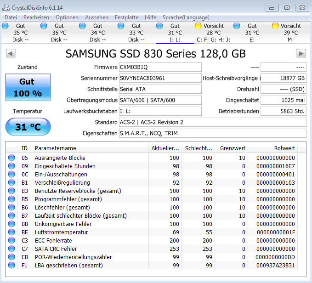312x283 pixels.
Task: Click status orb of LBA geschrieben row
Action: pyautogui.click(x=11, y=265)
